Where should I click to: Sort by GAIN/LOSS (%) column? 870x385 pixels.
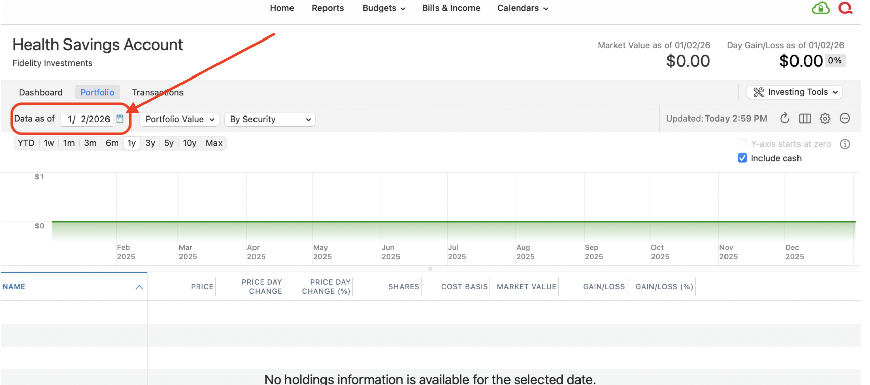(x=664, y=287)
